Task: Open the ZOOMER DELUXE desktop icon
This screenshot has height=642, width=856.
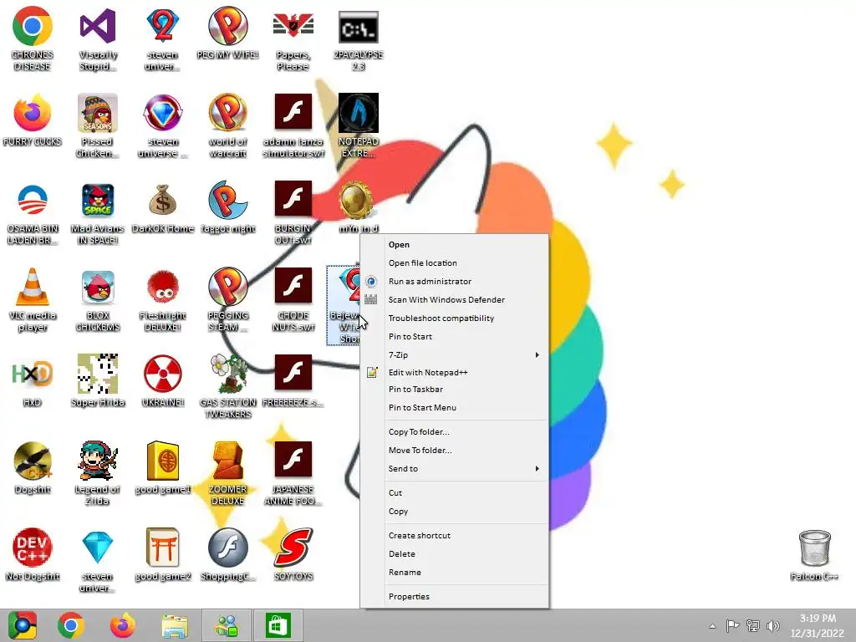Action: pos(228,461)
